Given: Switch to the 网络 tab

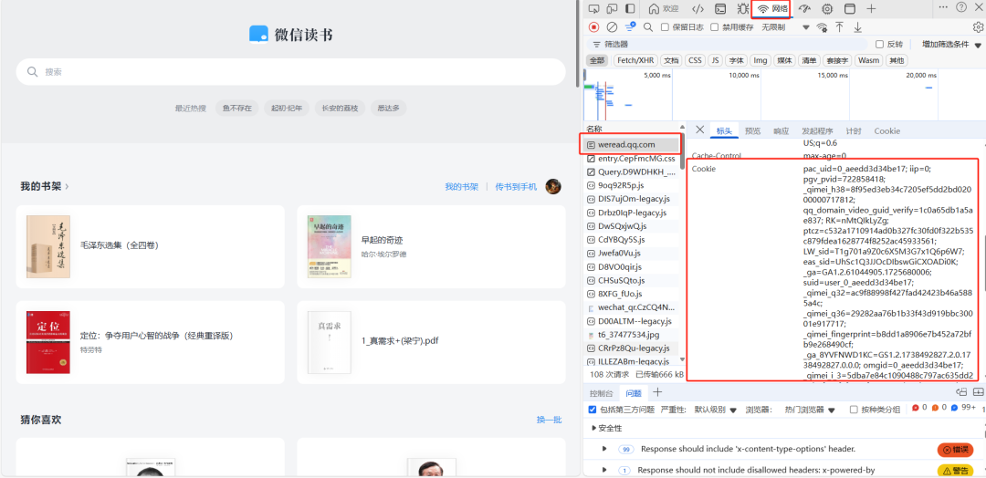Looking at the screenshot, I should coord(771,9).
